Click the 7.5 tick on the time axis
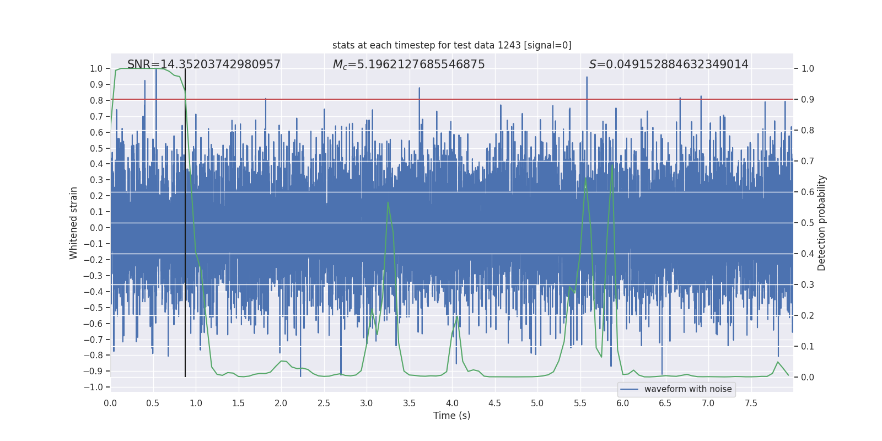Screen dimensions: 882x441 [x=751, y=403]
